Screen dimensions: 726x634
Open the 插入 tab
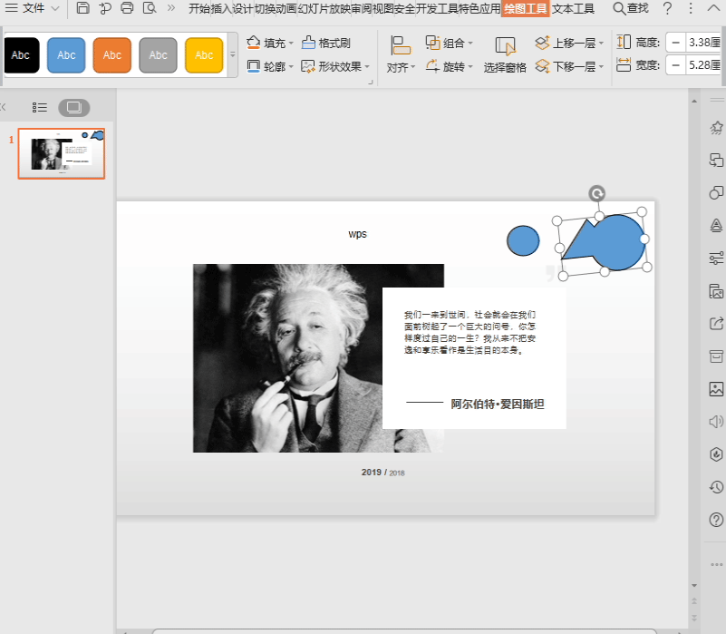[x=221, y=8]
